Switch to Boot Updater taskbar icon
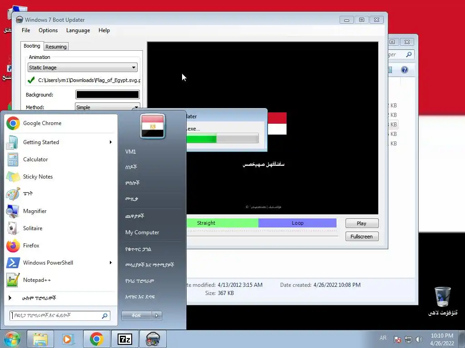 coord(153,339)
